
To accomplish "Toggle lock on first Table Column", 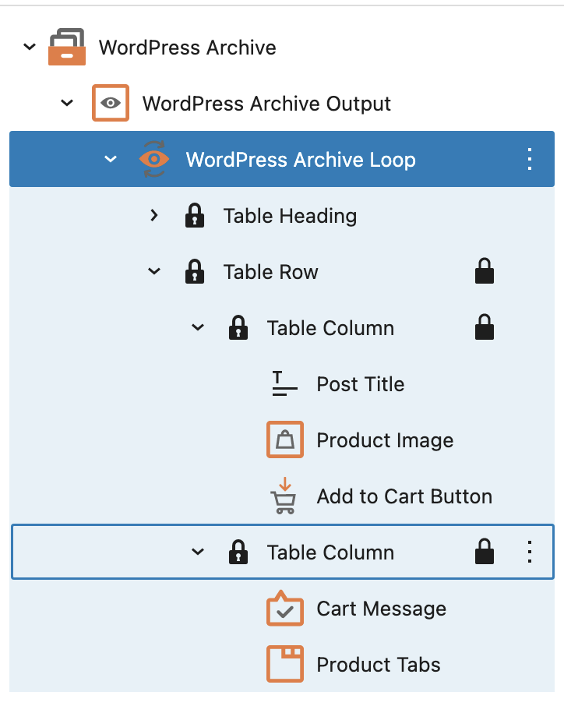I will point(485,327).
